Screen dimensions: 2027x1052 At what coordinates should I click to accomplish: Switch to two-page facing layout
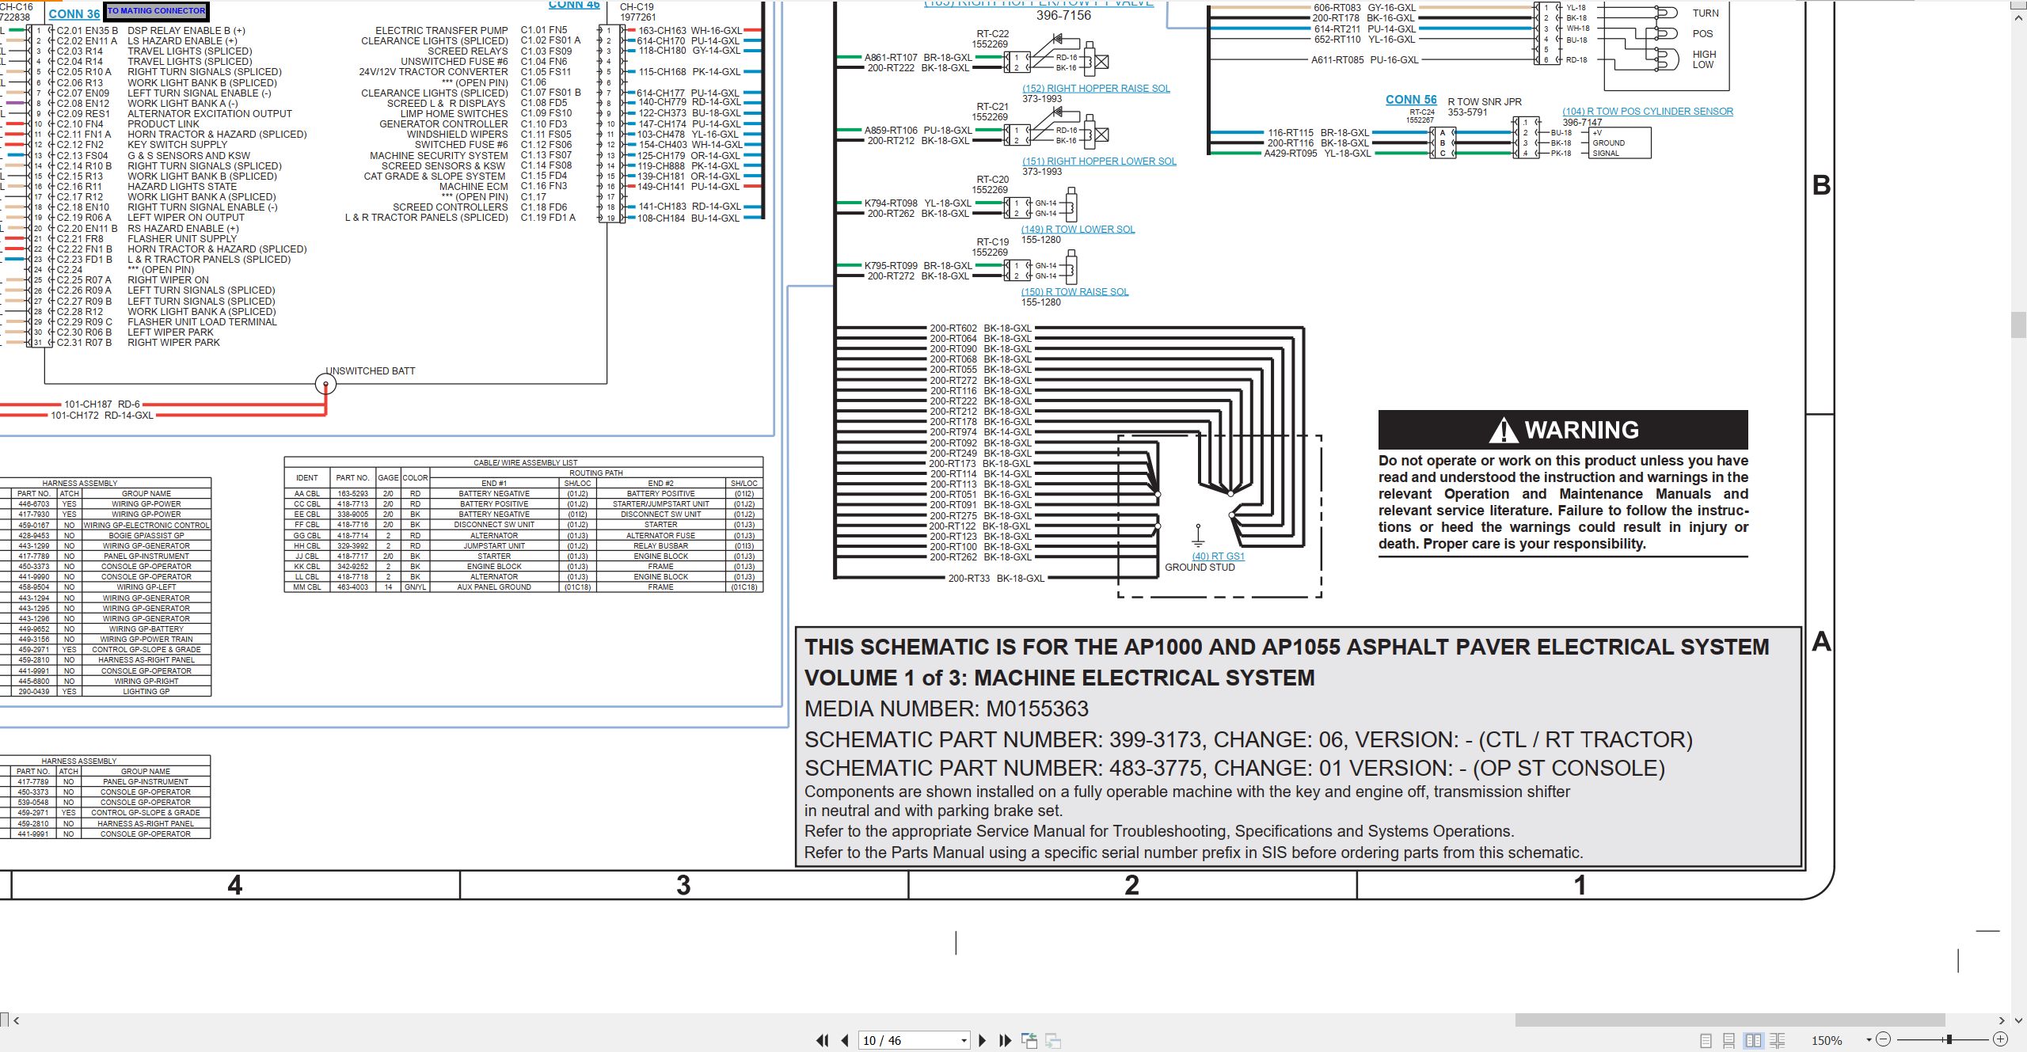point(1753,1040)
